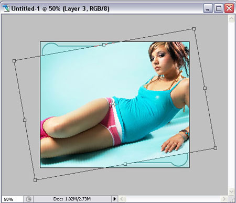Click the horizontal scrollbar left arrow
Screen dimensions: 236x203
[122, 199]
